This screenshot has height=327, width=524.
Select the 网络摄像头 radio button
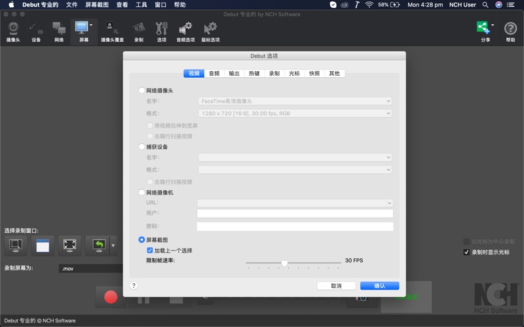point(142,91)
